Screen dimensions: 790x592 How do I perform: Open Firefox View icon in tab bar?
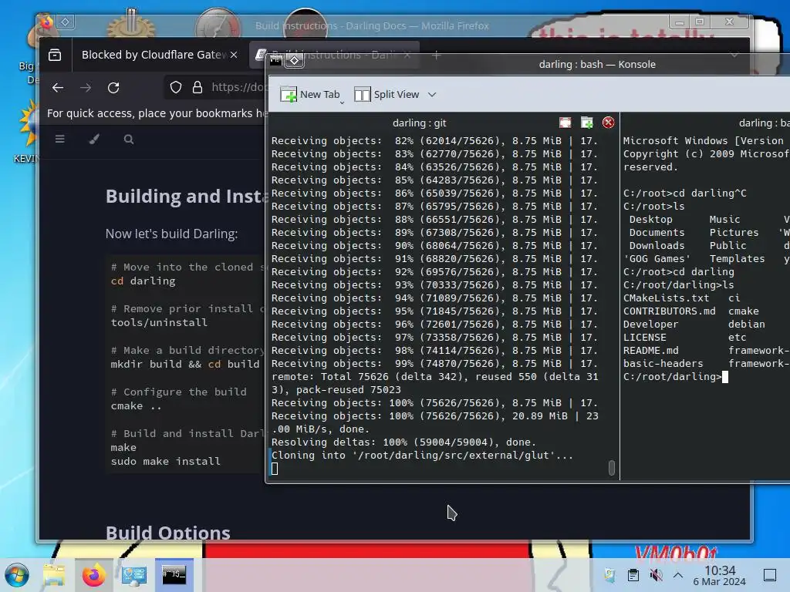55,55
